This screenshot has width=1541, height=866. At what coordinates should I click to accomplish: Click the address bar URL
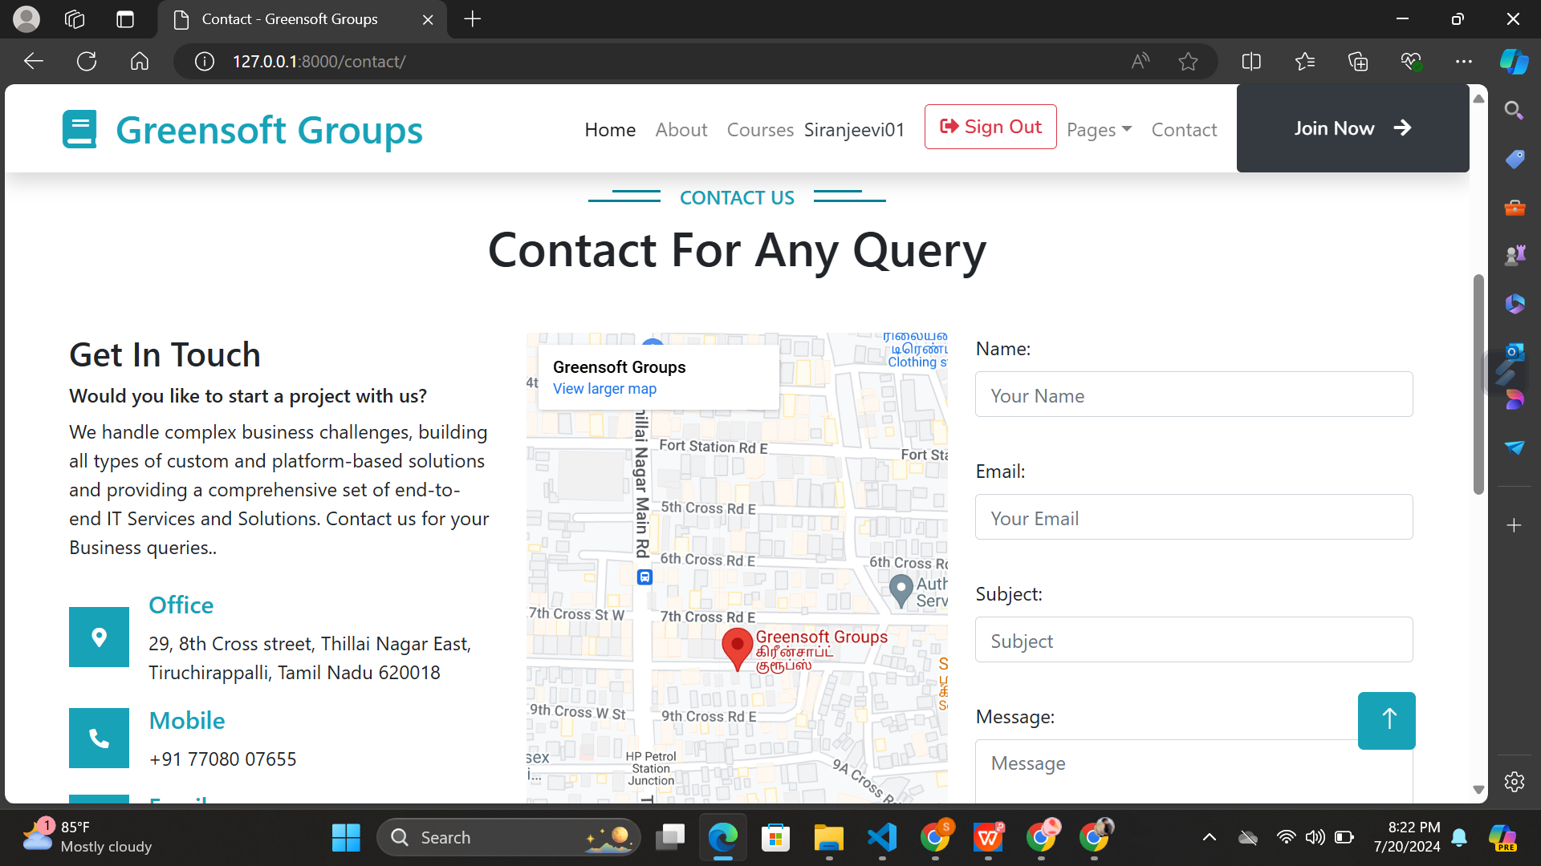click(319, 62)
